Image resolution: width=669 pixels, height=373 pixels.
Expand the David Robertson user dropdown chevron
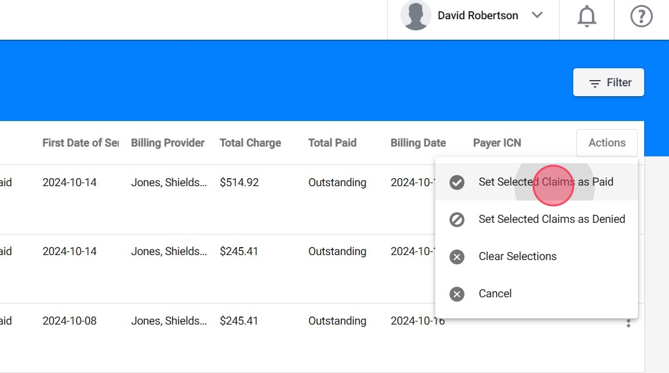pos(537,16)
